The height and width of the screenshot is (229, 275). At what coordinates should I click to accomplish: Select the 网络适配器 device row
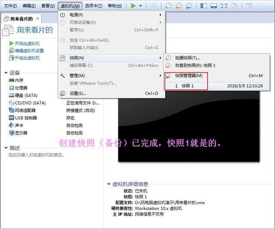coord(22,110)
